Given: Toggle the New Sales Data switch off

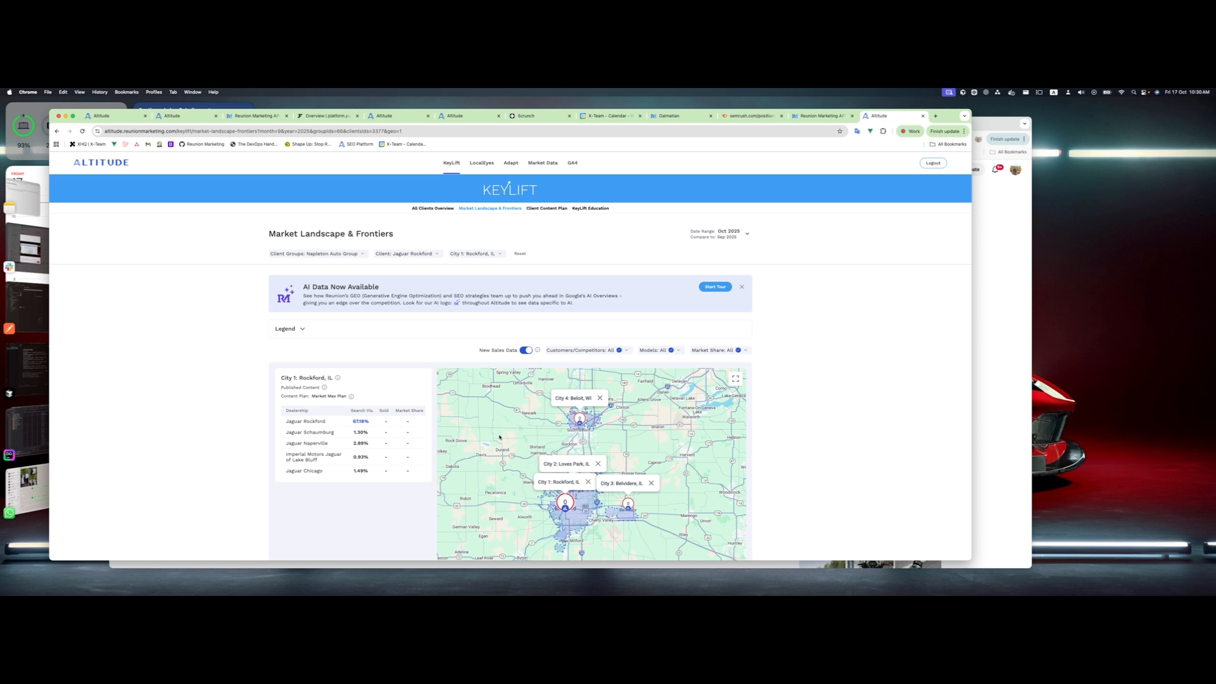Looking at the screenshot, I should (x=526, y=350).
